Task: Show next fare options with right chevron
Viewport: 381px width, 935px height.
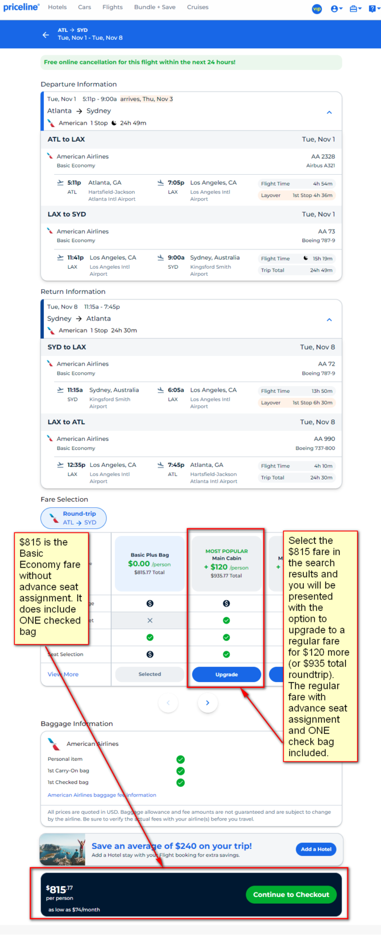Action: pos(208,703)
